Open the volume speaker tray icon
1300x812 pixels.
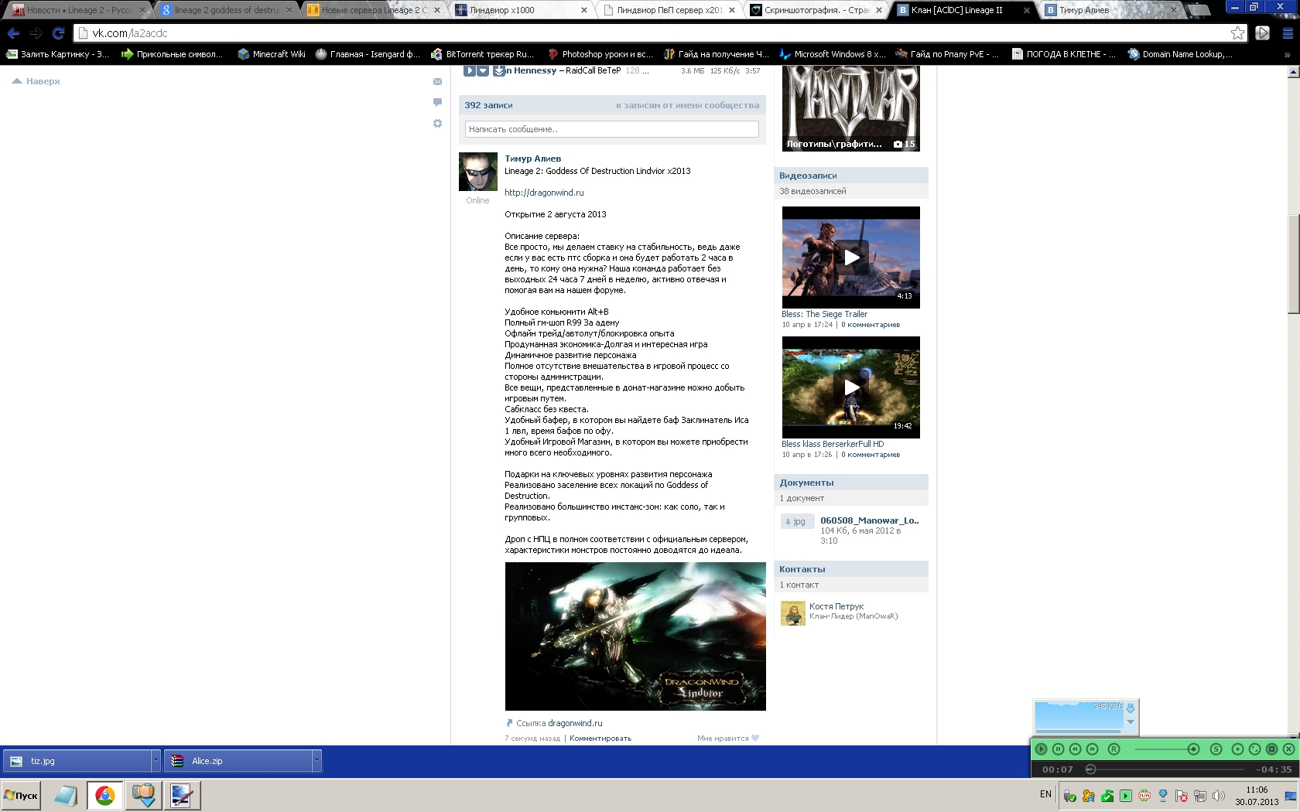1219,796
